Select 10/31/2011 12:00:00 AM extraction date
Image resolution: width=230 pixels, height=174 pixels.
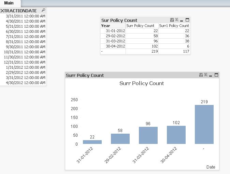coord(23,52)
